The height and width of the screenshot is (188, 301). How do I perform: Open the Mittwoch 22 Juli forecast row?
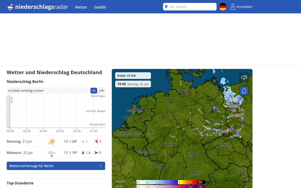point(56,153)
